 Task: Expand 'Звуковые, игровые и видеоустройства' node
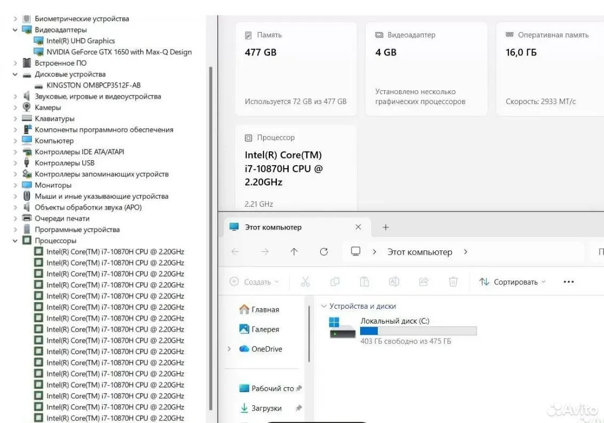click(x=15, y=96)
